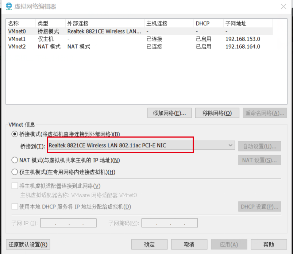Click 自动设置(U)... button

click(x=259, y=146)
